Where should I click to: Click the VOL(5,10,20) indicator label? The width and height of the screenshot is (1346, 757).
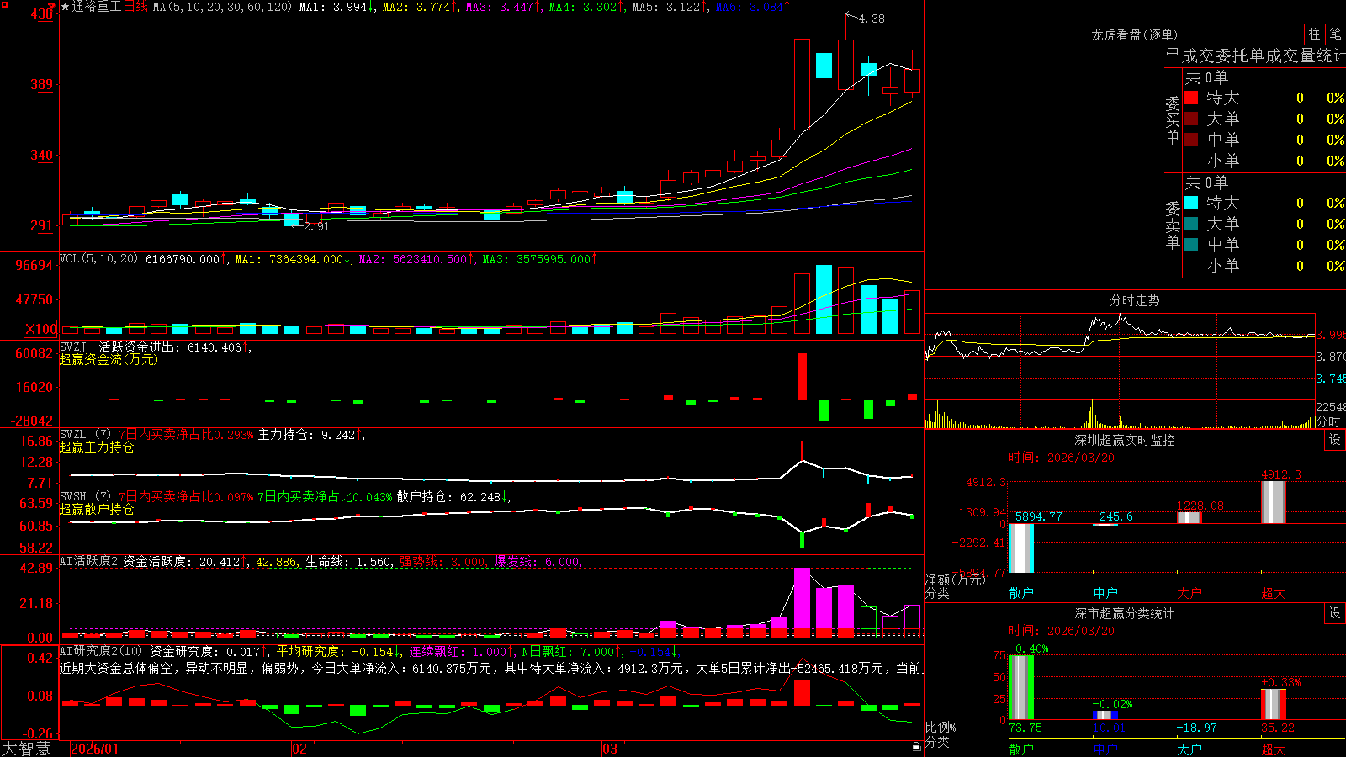coord(98,259)
